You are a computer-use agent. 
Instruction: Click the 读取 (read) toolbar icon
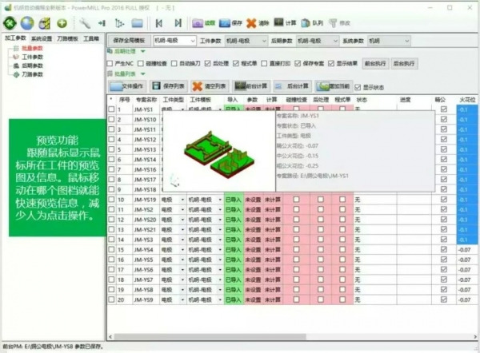pyautogui.click(x=203, y=23)
